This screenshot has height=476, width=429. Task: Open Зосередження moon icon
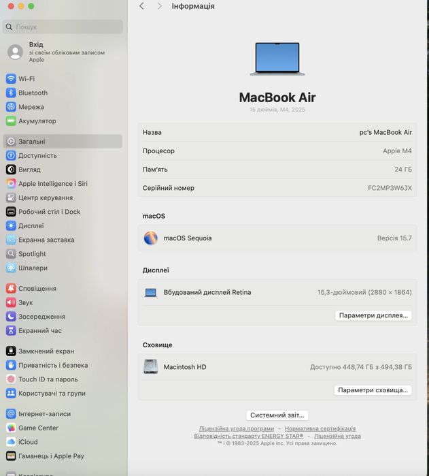pos(11,317)
